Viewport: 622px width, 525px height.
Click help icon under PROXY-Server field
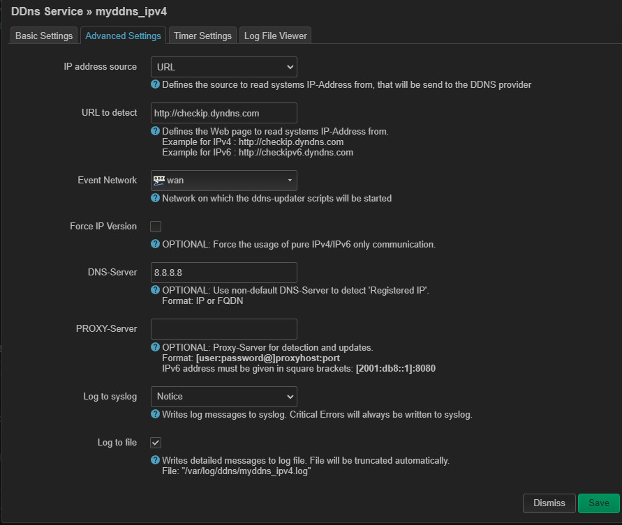click(x=156, y=347)
